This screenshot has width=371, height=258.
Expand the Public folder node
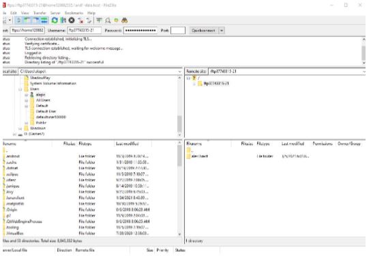coord(27,123)
